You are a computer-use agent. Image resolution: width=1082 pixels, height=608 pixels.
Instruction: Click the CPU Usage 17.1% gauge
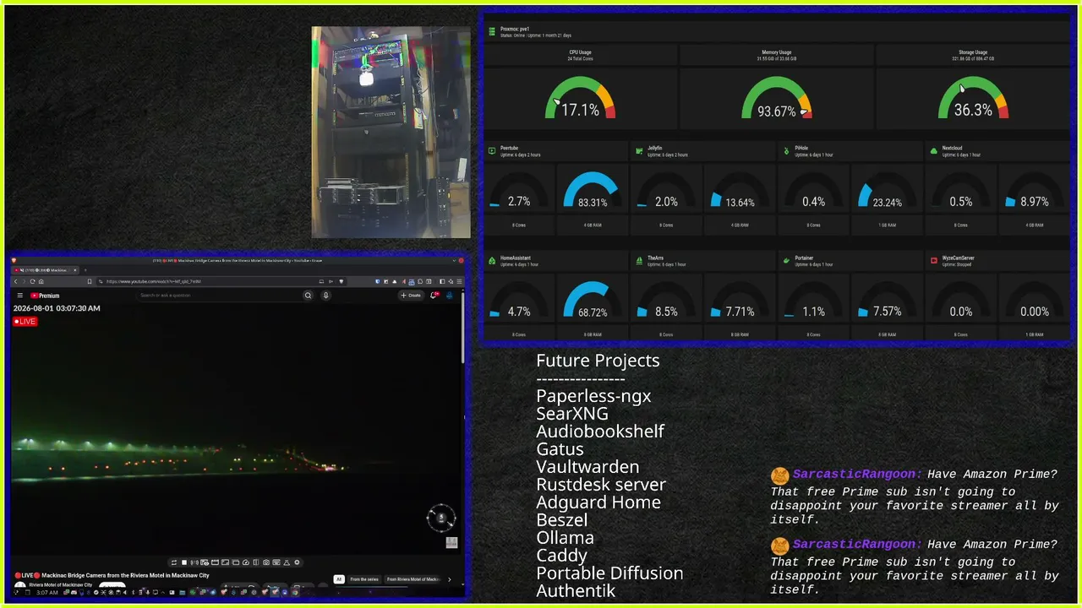click(x=580, y=98)
